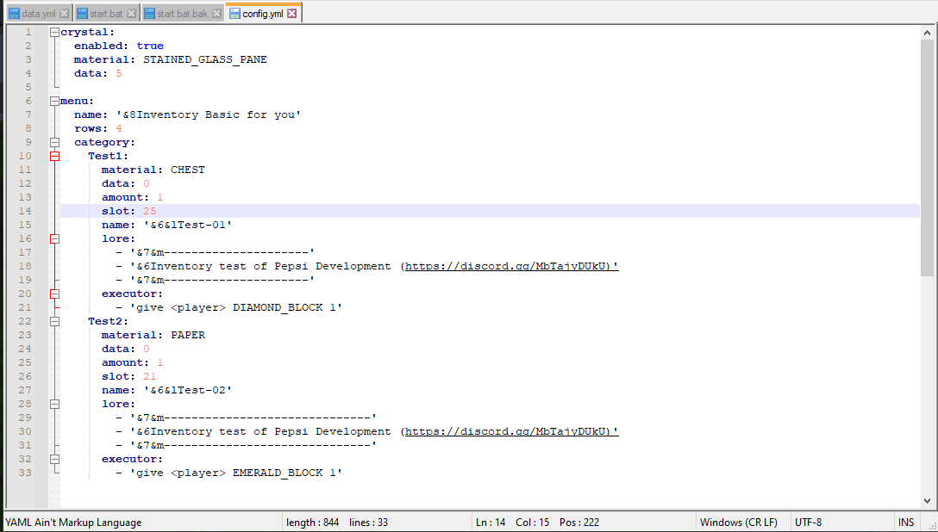Close the data.yml tab

click(x=64, y=14)
